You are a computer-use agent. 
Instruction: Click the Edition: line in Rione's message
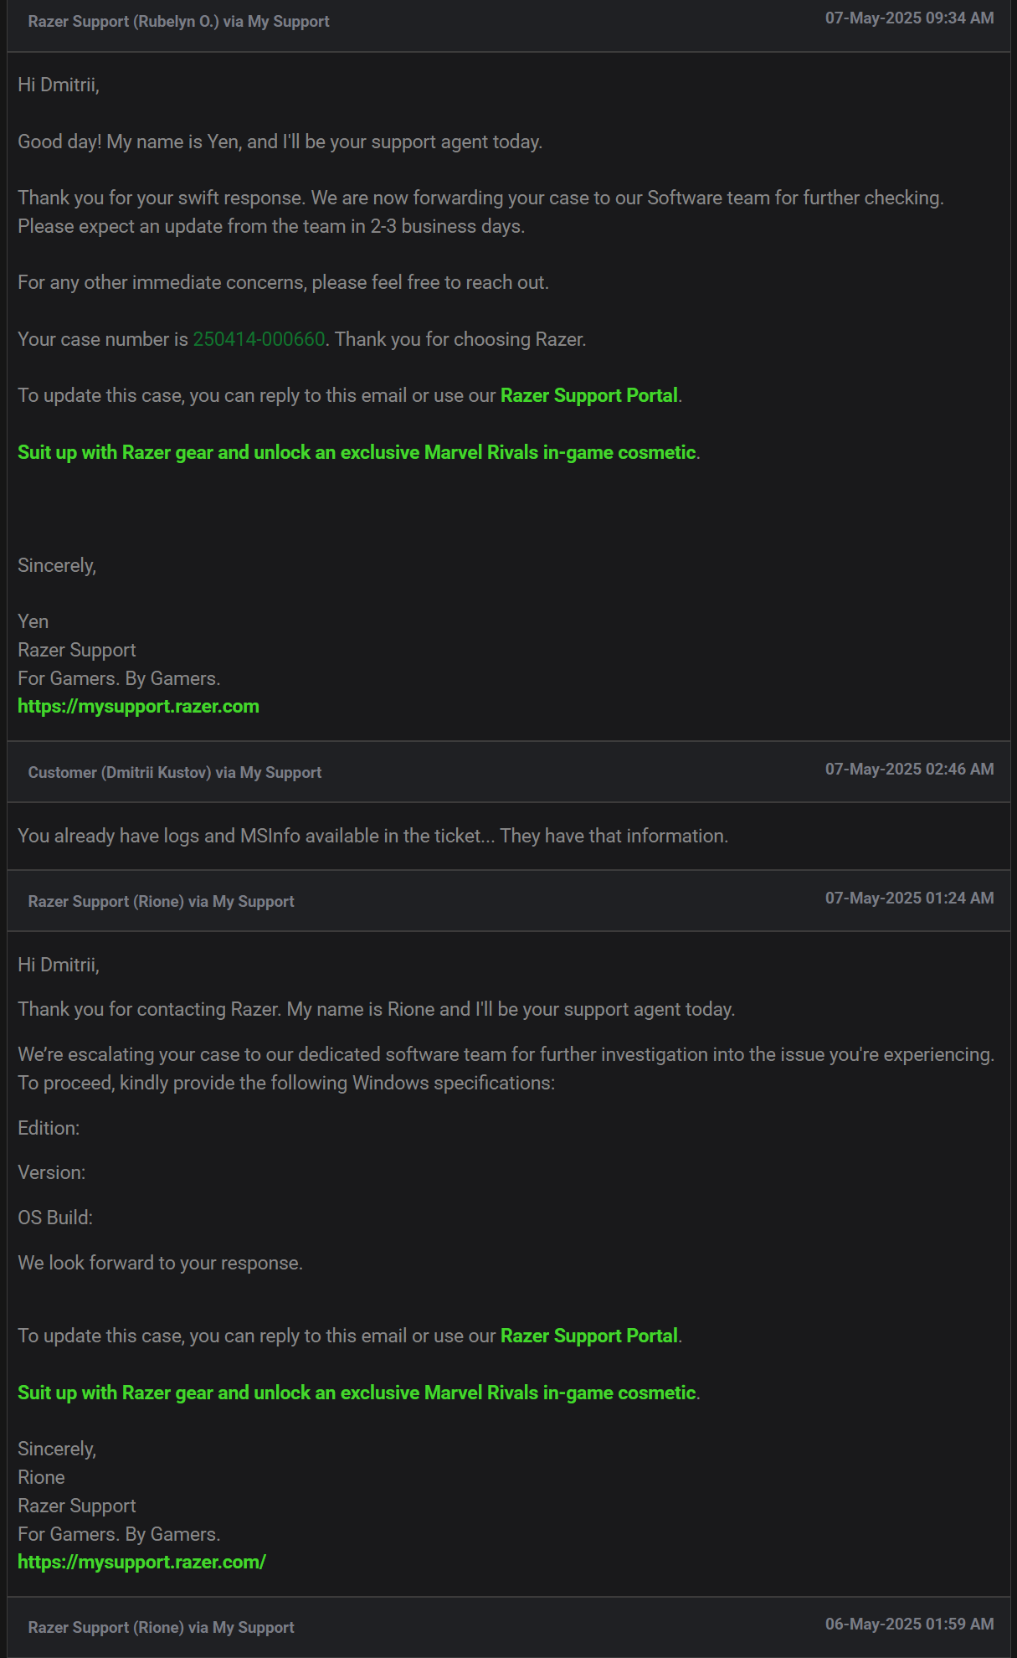pyautogui.click(x=49, y=1128)
